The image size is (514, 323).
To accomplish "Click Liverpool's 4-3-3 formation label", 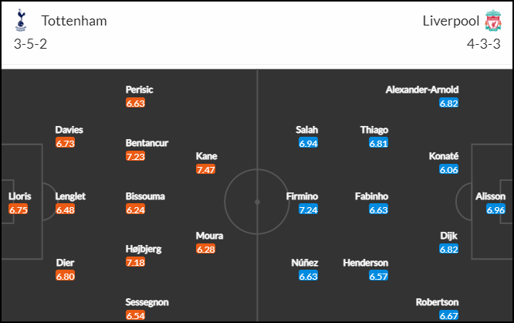I will tap(484, 44).
